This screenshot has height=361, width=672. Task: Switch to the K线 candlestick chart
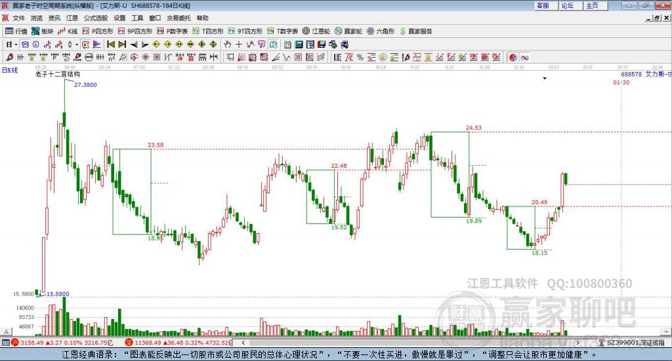point(68,31)
